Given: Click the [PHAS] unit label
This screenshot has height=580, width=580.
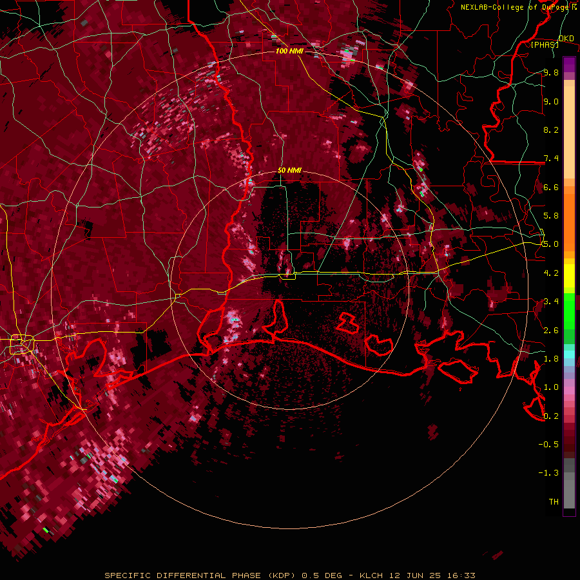Looking at the screenshot, I should point(545,44).
